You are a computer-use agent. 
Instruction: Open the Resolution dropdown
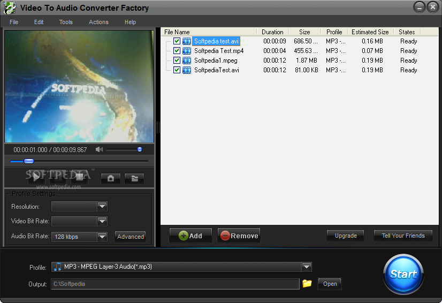pos(102,206)
